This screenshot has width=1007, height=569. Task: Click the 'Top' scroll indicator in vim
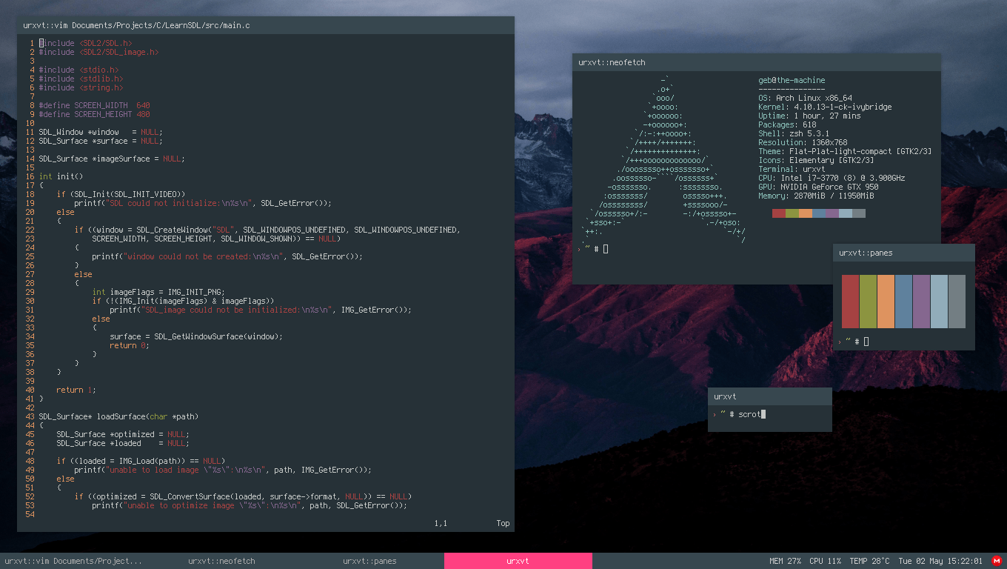point(503,523)
